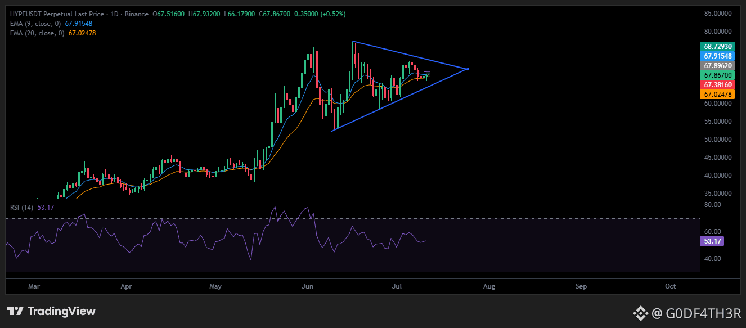Click the 55.00000 price axis label

point(717,122)
